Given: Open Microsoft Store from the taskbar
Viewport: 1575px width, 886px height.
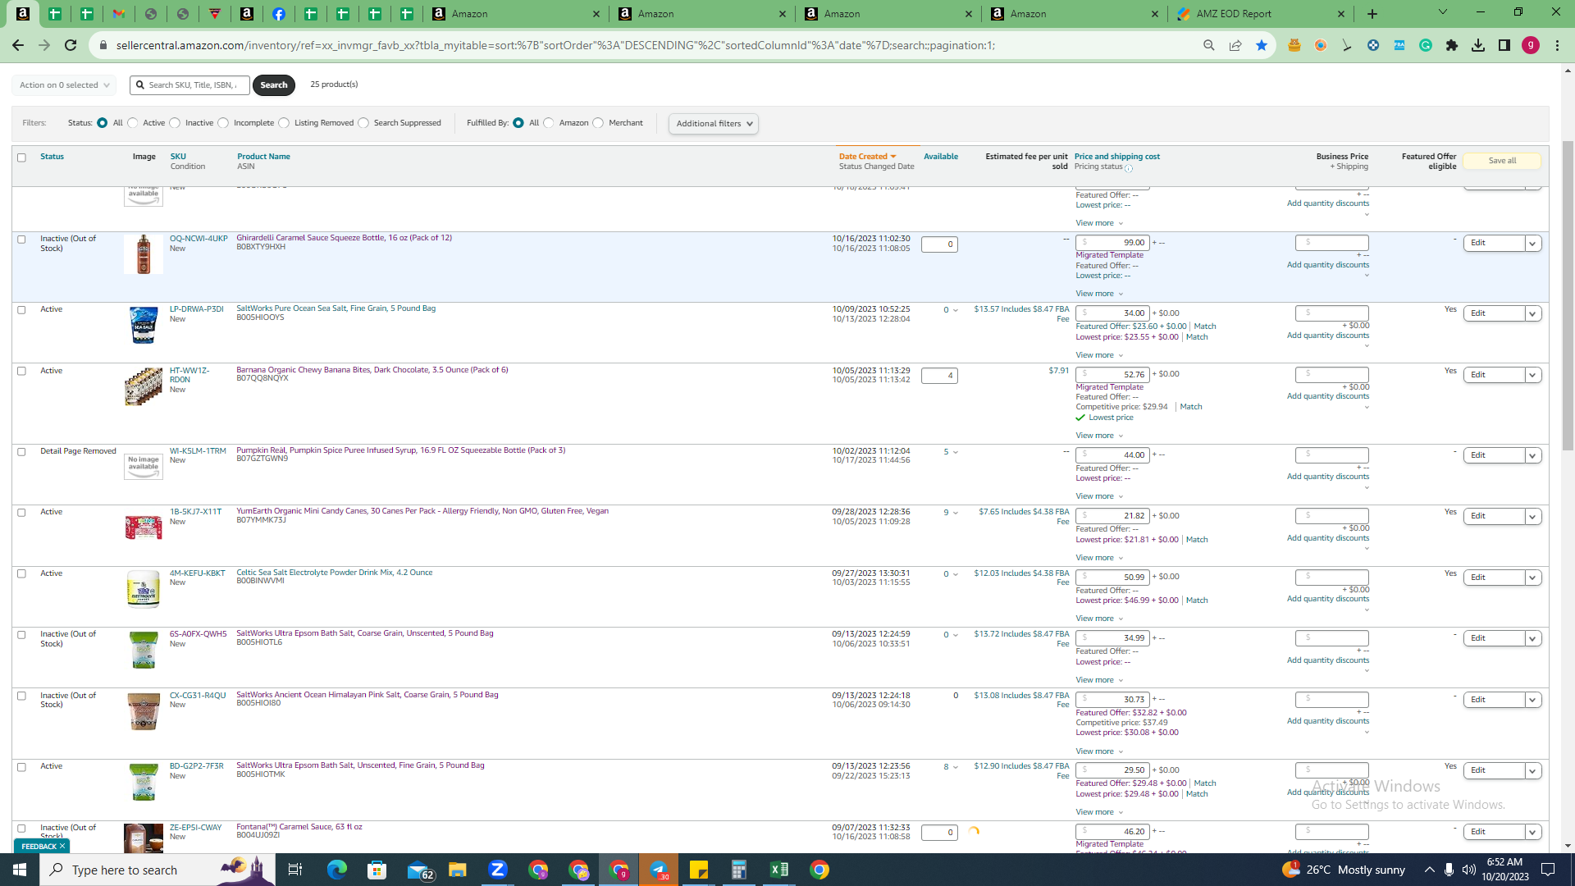Looking at the screenshot, I should point(377,870).
